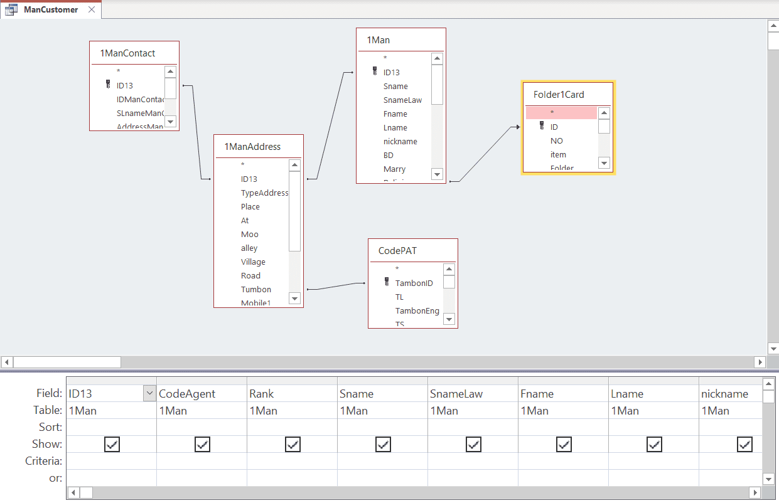Click query grid vertical scroll up arrow
This screenshot has height=503, width=779.
768,383
